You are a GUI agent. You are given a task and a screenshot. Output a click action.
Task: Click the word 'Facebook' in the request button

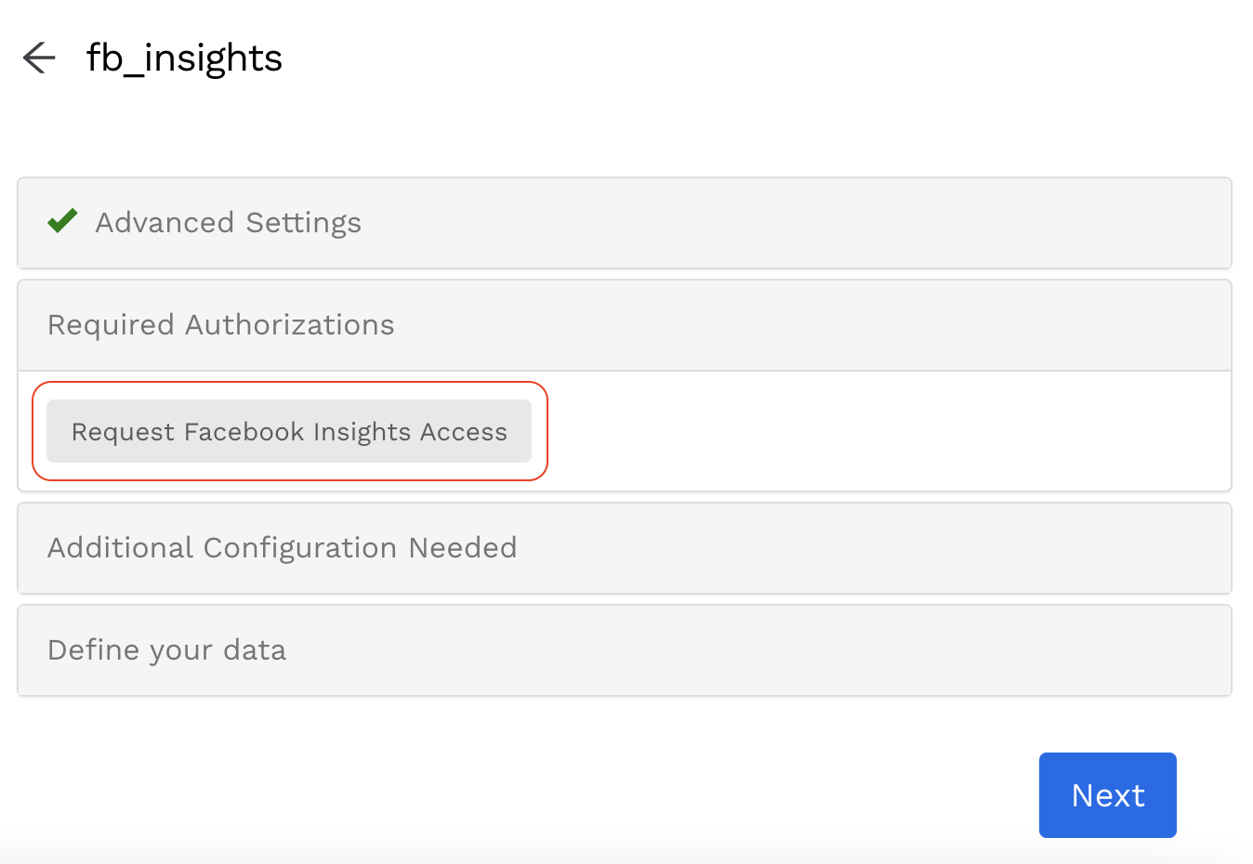coord(244,432)
